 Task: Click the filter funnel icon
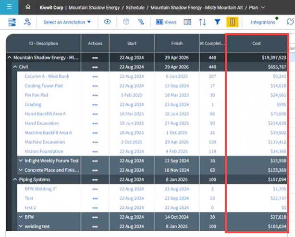tap(217, 22)
